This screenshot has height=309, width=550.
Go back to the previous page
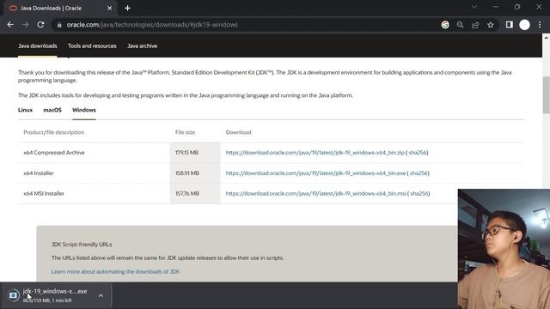coord(10,25)
